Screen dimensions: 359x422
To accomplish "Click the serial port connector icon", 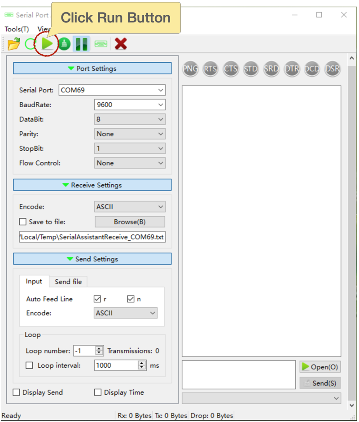I will pyautogui.click(x=101, y=44).
